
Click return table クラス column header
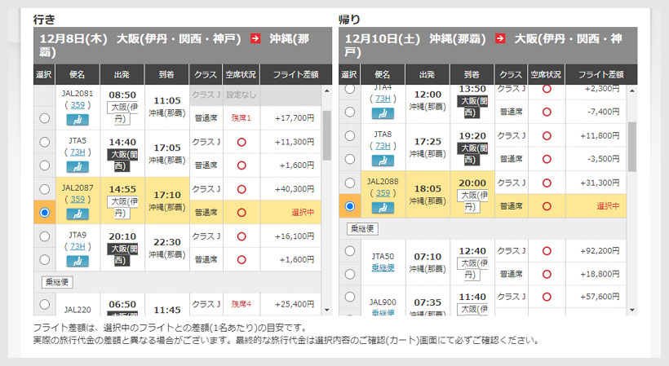pos(511,74)
